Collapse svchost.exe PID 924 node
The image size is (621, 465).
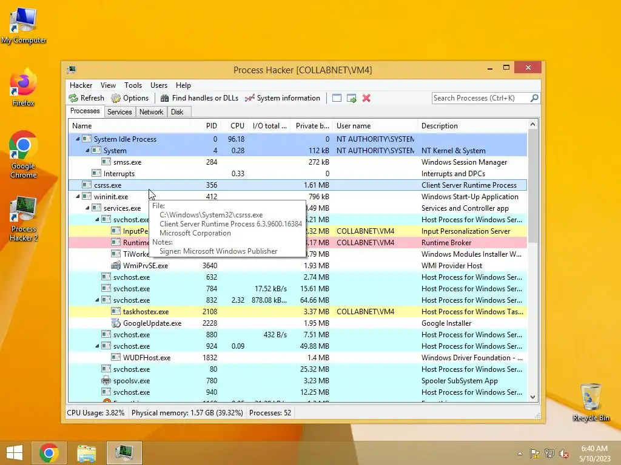click(98, 346)
